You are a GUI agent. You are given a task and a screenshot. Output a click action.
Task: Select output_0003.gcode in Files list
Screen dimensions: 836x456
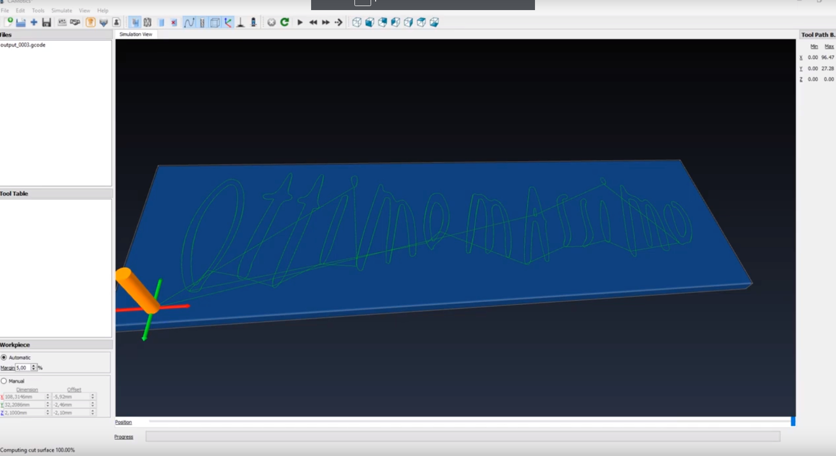click(x=23, y=45)
